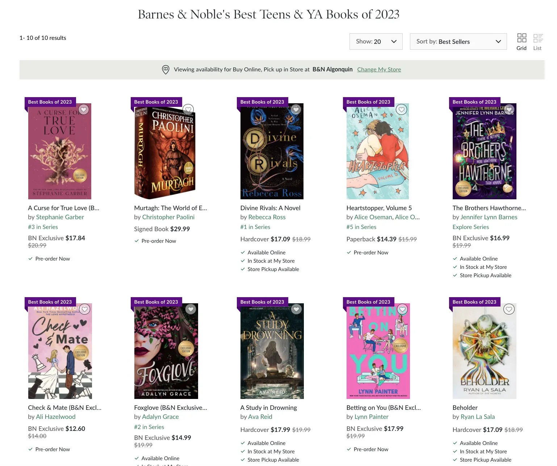The height and width of the screenshot is (466, 557).
Task: Favorite Beholder with heart icon
Action: click(x=509, y=309)
